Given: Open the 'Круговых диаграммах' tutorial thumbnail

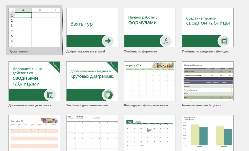Looking at the screenshot, I should pos(92,81).
